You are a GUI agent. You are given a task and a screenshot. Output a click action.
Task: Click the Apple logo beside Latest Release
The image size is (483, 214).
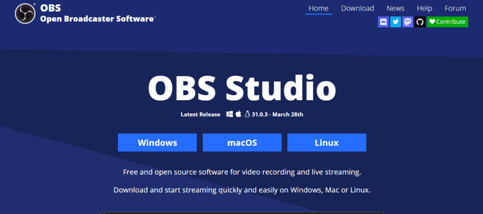pyautogui.click(x=238, y=114)
